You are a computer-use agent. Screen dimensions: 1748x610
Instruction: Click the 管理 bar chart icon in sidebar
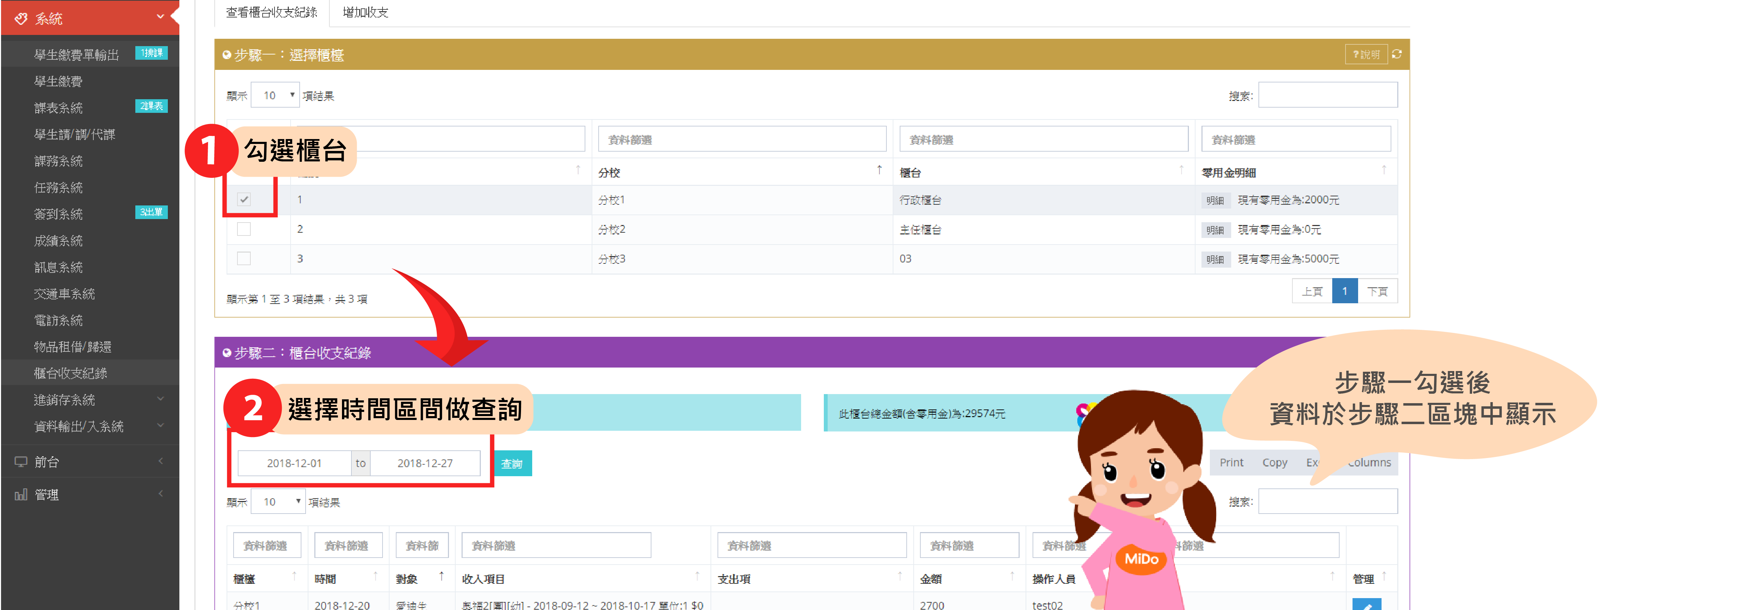coord(21,495)
